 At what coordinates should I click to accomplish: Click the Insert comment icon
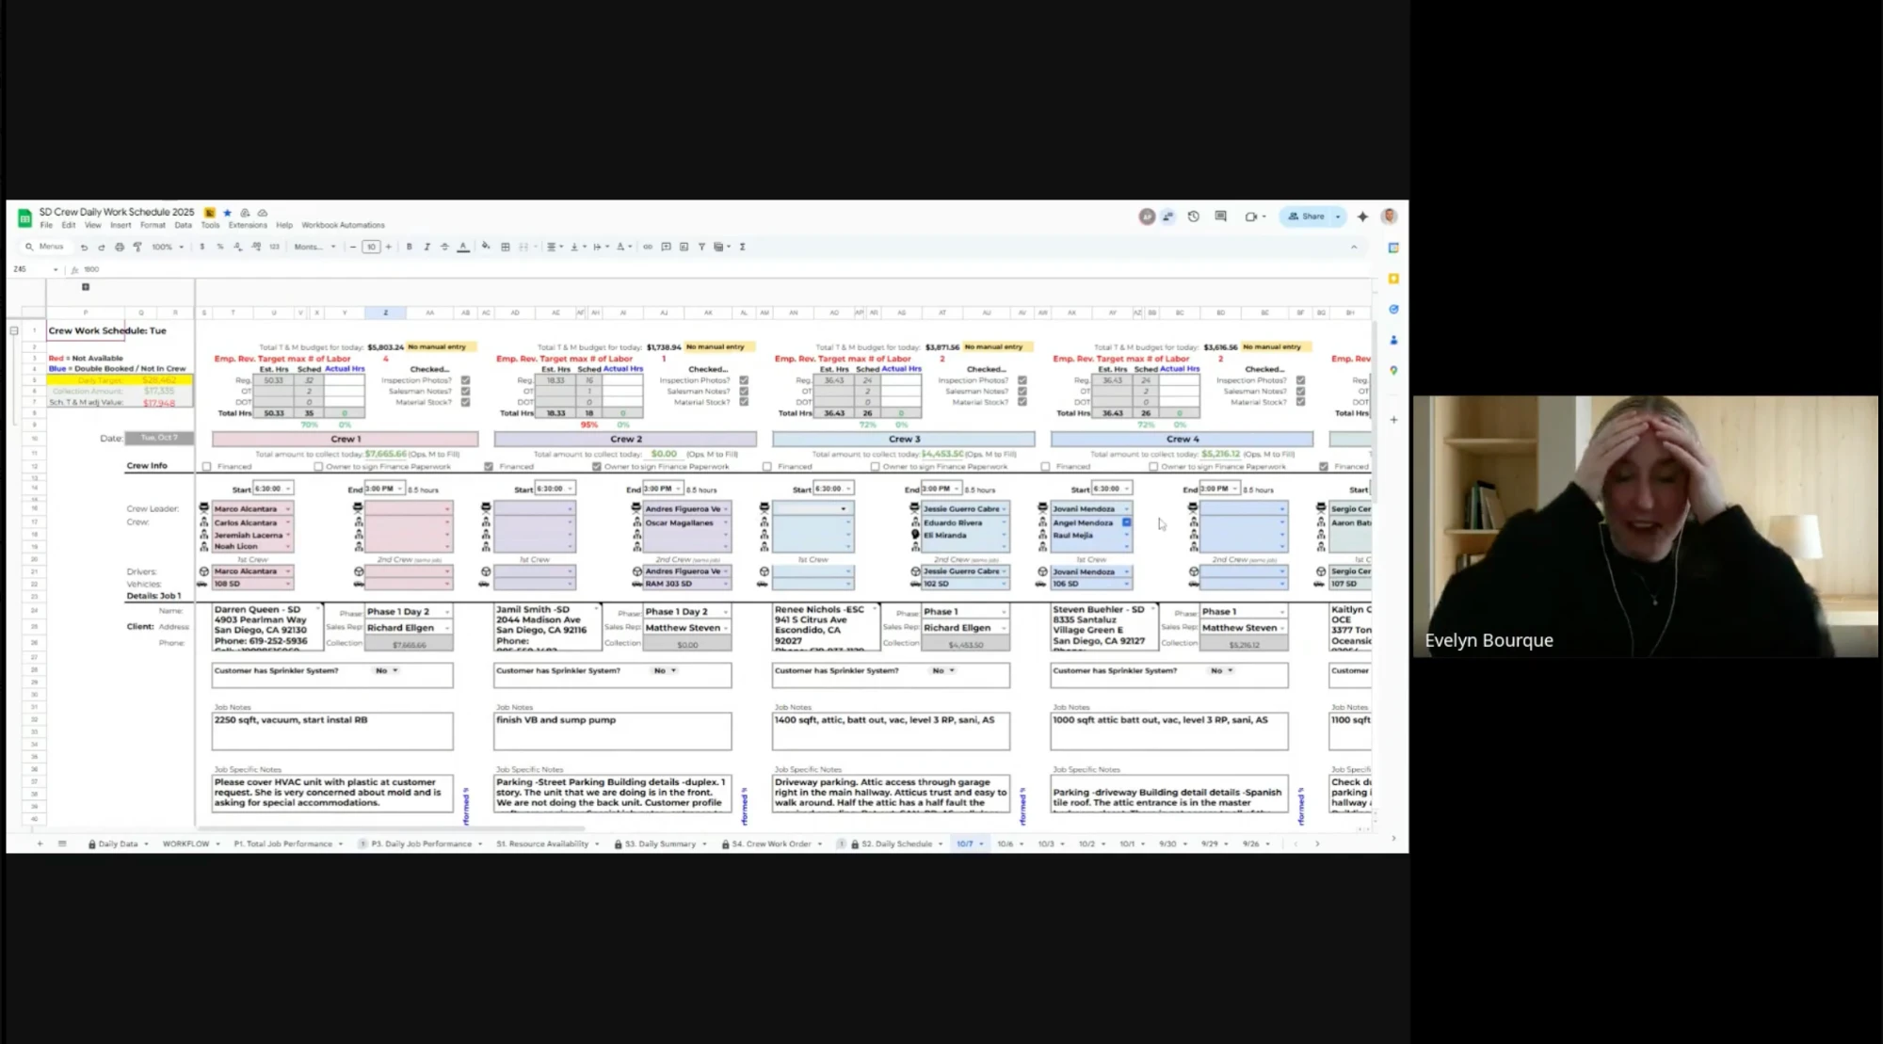coord(666,247)
